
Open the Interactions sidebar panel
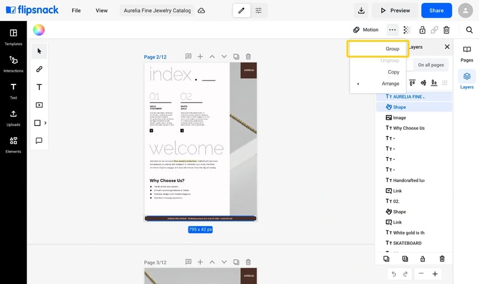(13, 64)
